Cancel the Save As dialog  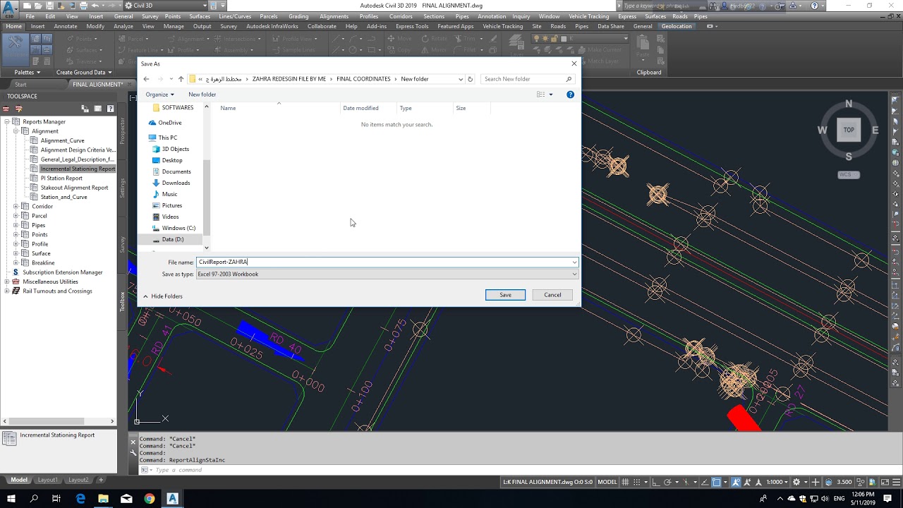tap(552, 295)
